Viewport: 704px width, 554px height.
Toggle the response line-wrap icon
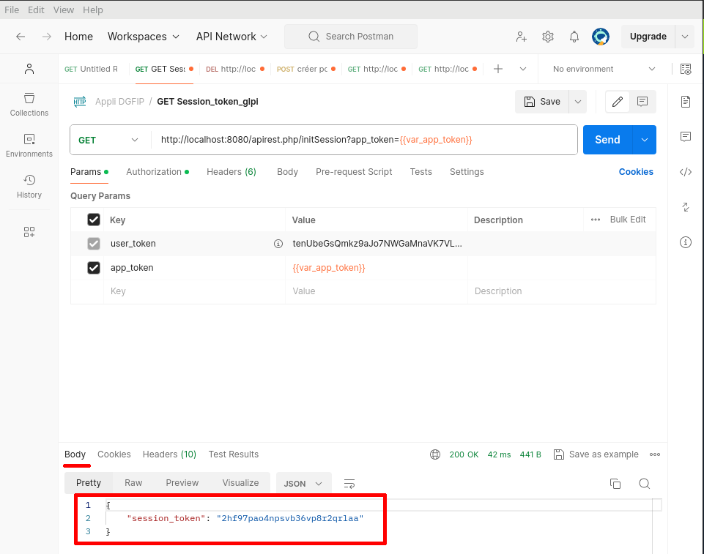(x=349, y=484)
